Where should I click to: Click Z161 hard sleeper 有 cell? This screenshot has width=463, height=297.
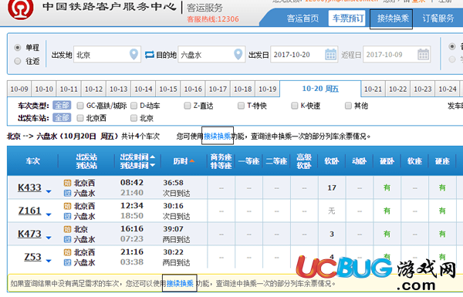pyautogui.click(x=387, y=211)
